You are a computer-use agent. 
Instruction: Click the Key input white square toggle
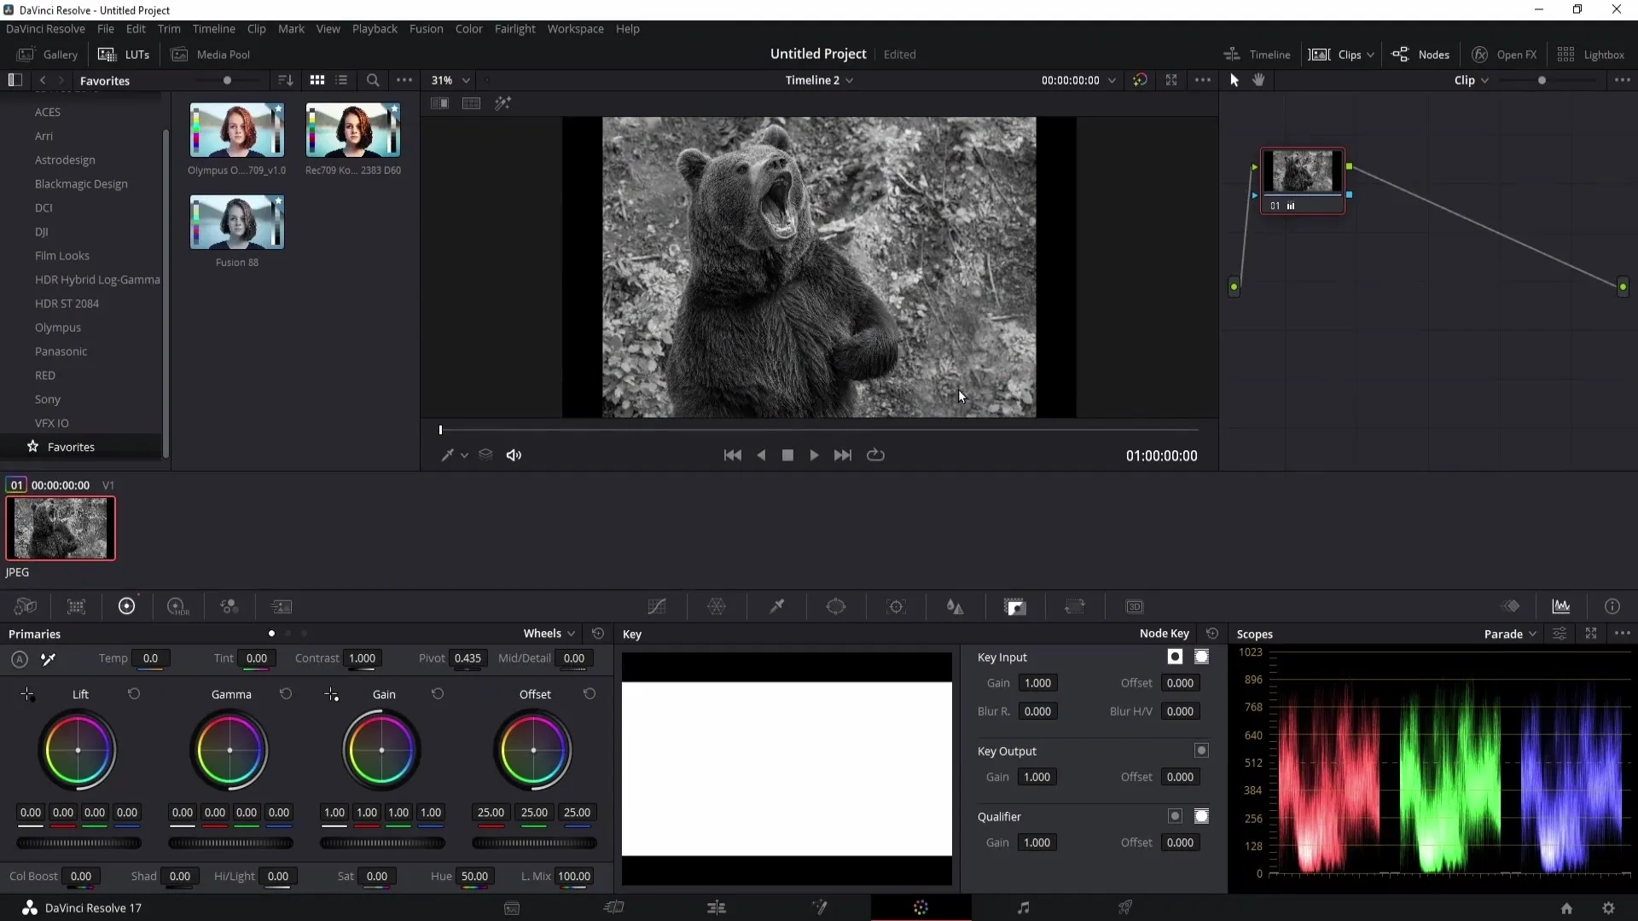point(1175,657)
